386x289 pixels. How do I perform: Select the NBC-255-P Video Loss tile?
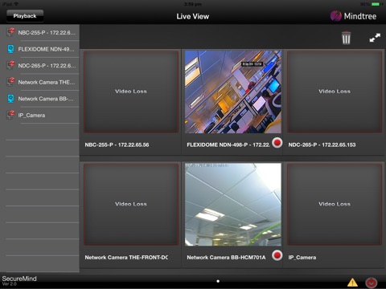(131, 92)
